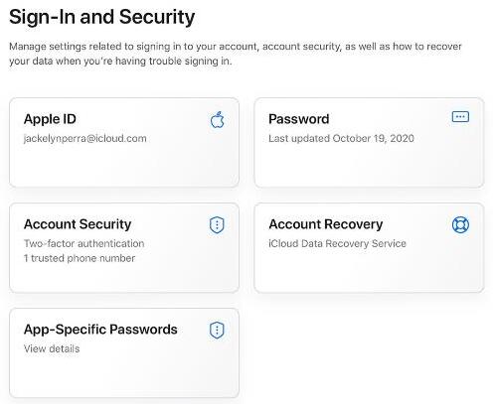
Task: Click Last updated October 19, 2020 text
Action: pyautogui.click(x=341, y=138)
